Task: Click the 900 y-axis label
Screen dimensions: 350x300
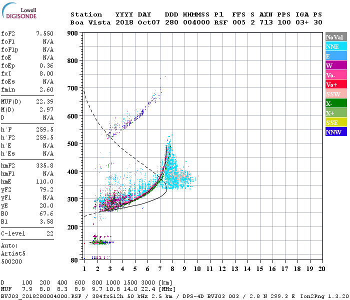Action: coord(72,33)
